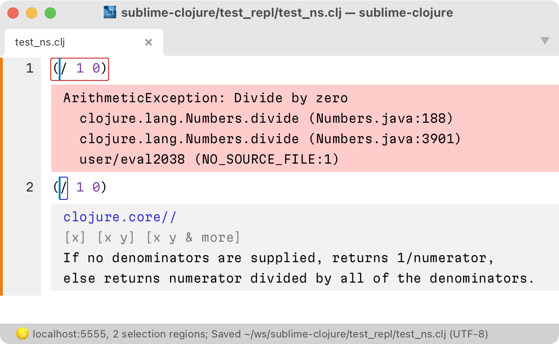The width and height of the screenshot is (559, 344).
Task: Click the [x y & more] arglist
Action: coord(193,238)
